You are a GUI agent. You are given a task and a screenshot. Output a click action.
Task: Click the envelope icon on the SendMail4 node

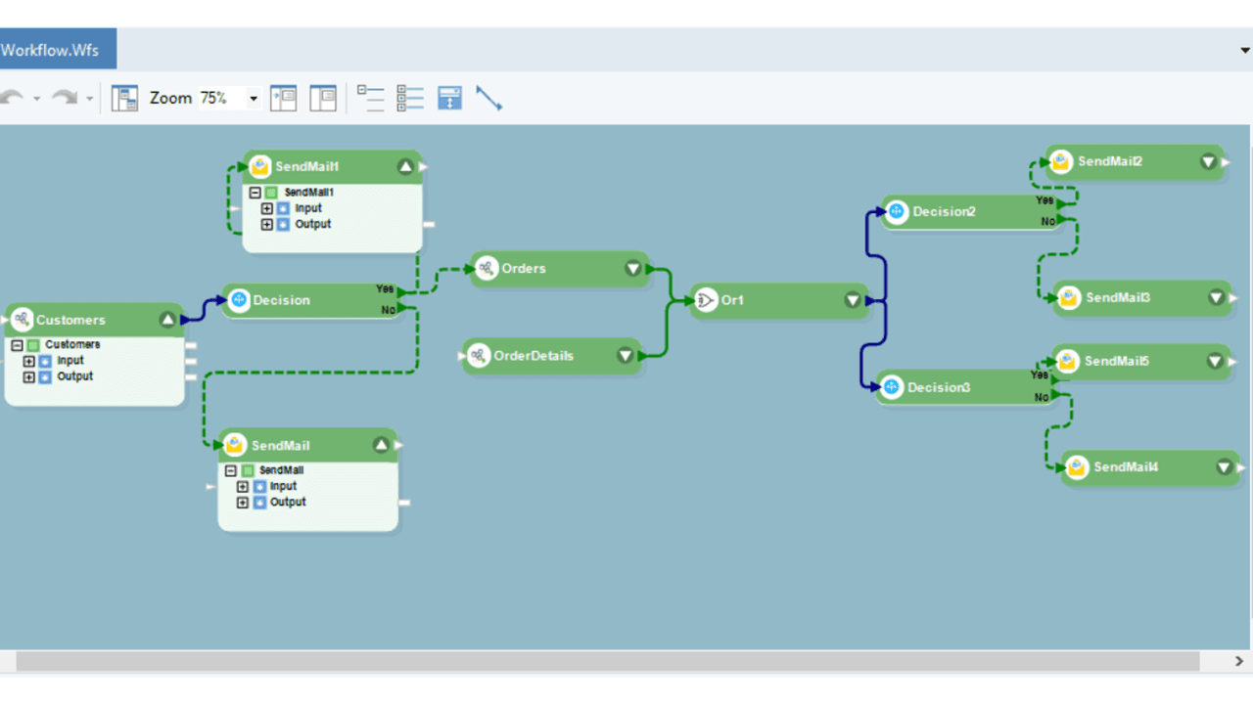click(1077, 467)
